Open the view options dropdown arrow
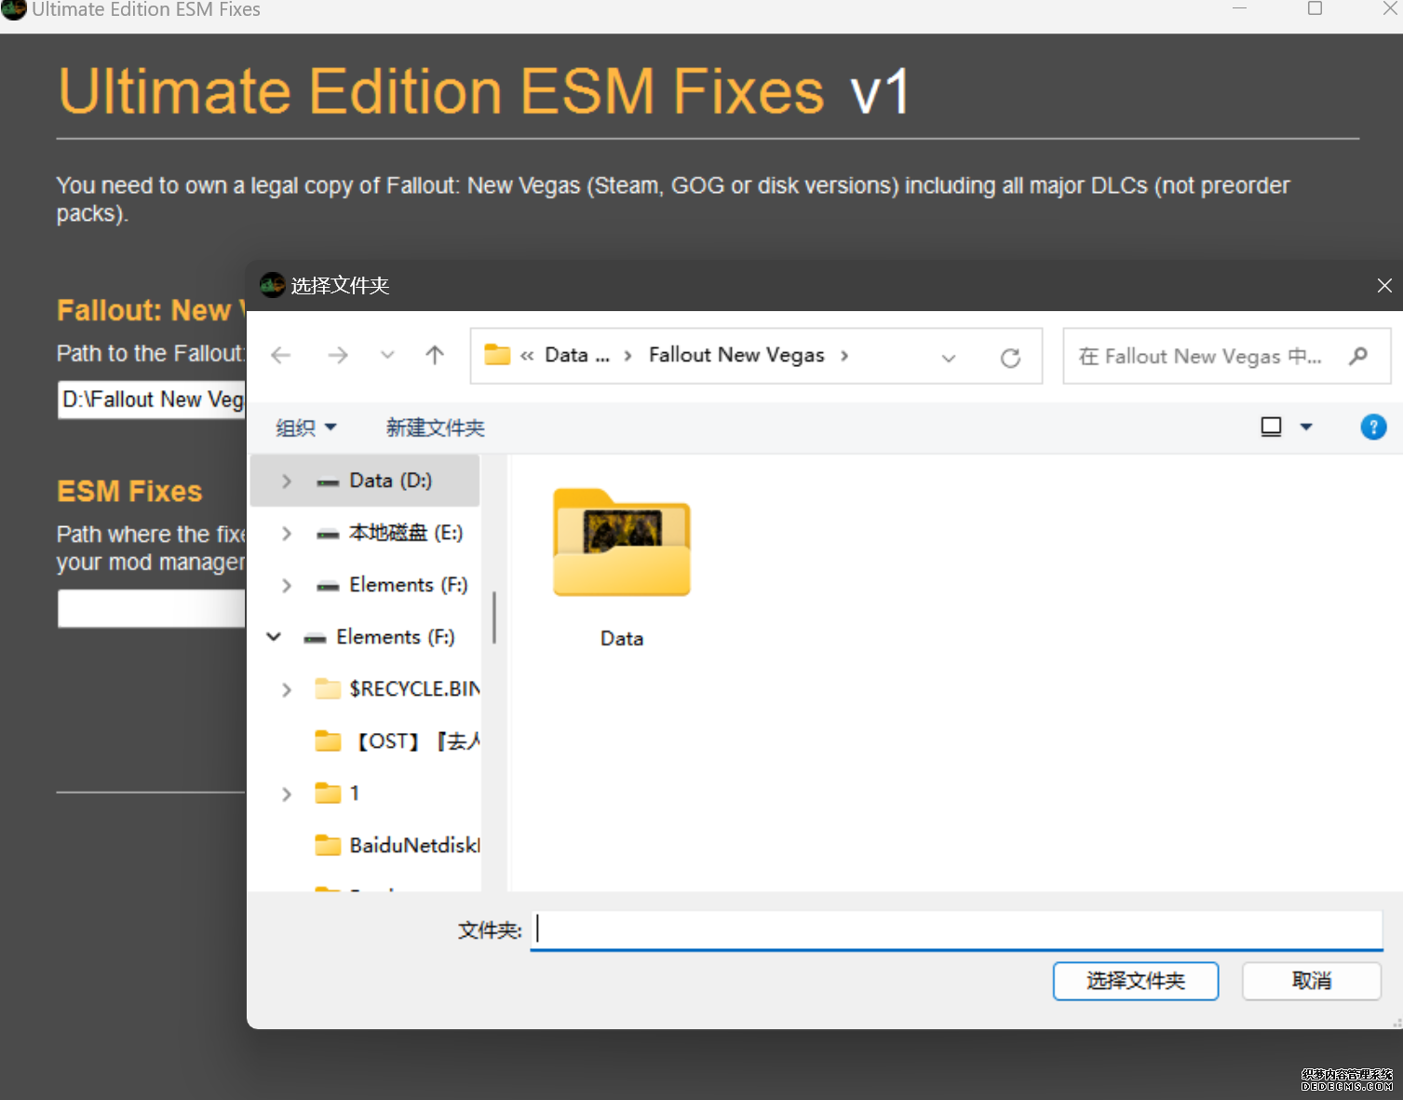 coord(1306,427)
